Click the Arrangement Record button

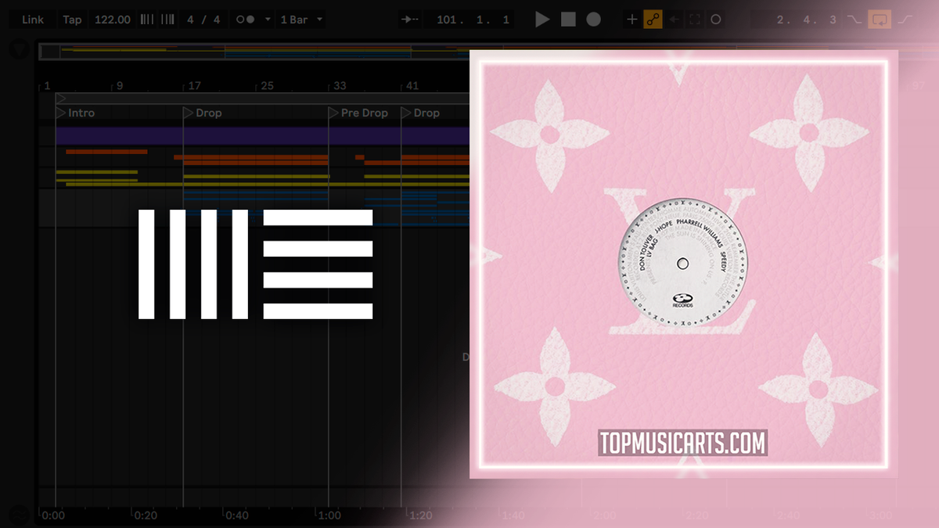(592, 20)
